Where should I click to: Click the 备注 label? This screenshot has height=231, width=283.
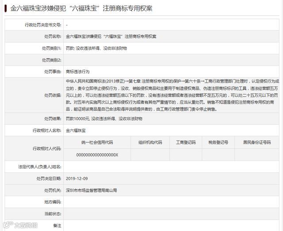coord(57,225)
